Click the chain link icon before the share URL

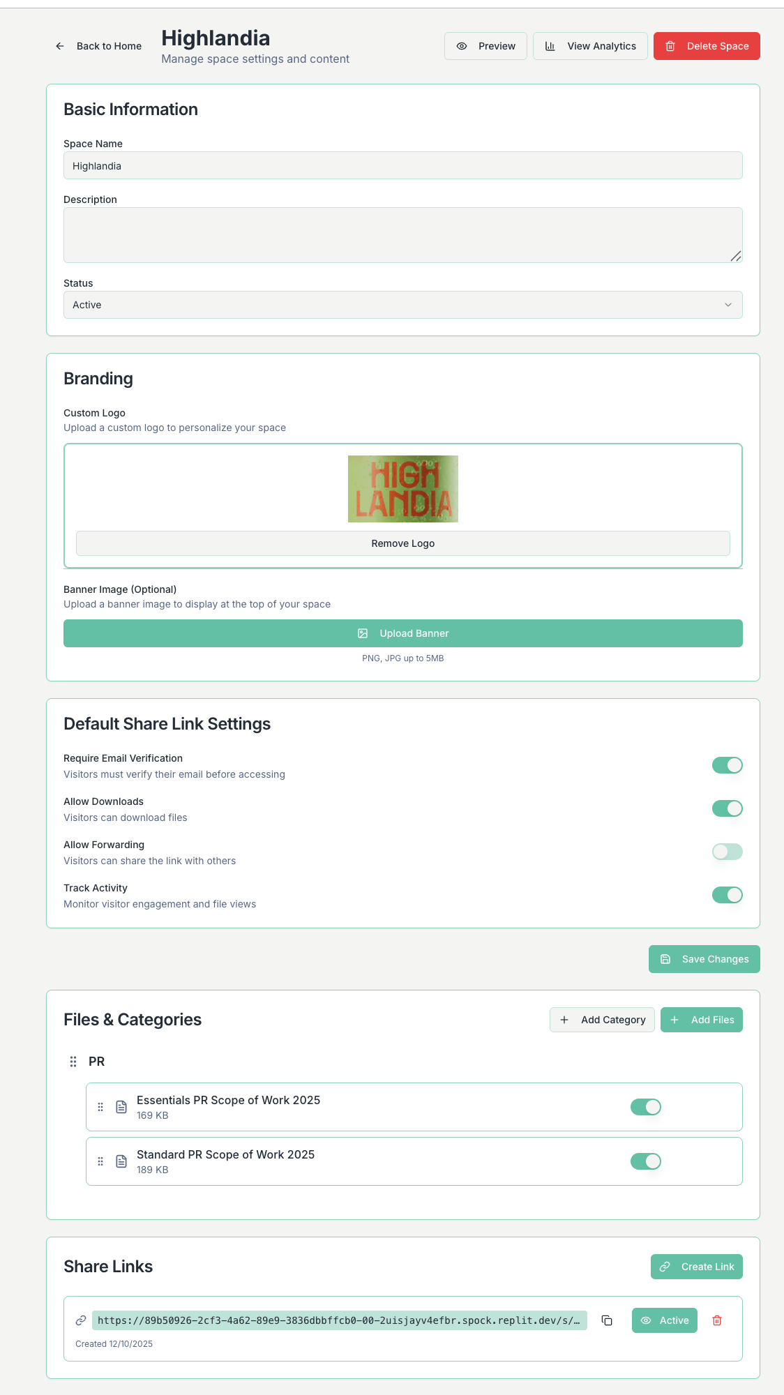(x=80, y=1320)
